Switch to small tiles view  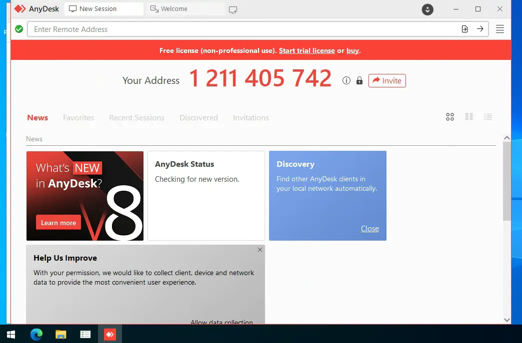(x=469, y=117)
